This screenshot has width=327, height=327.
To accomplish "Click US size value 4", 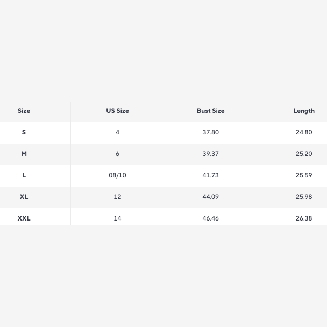I will coord(117,132).
